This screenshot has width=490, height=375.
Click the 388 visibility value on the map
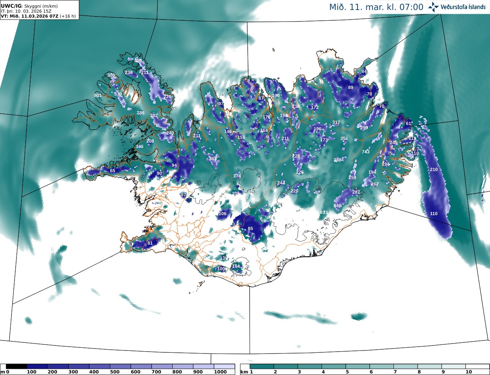(x=337, y=160)
